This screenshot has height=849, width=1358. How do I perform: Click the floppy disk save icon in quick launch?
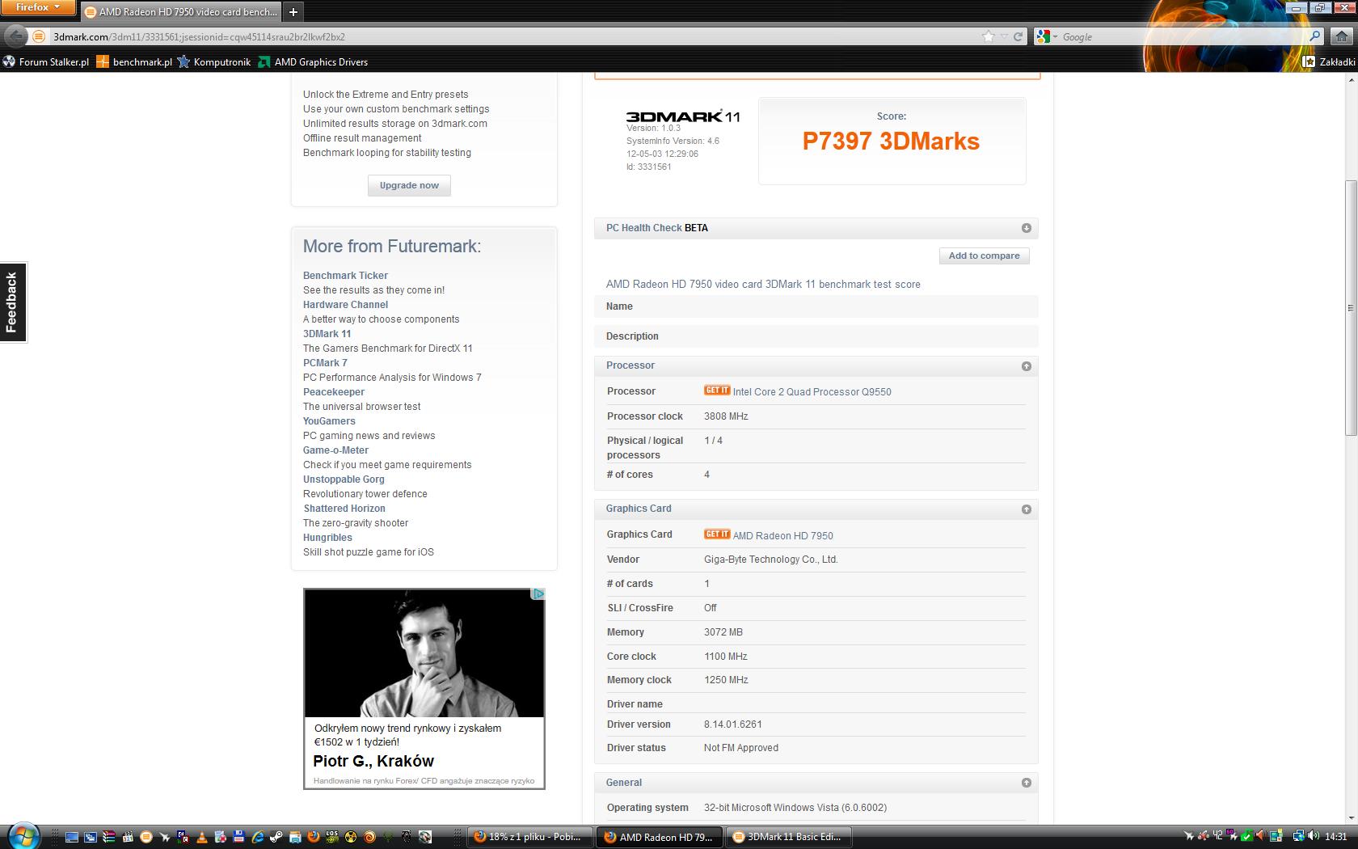[x=238, y=837]
